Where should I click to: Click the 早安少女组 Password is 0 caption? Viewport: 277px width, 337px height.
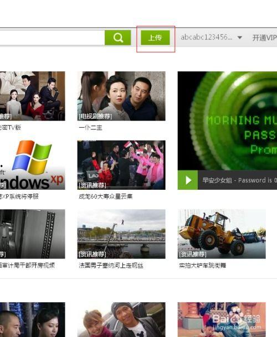(239, 180)
